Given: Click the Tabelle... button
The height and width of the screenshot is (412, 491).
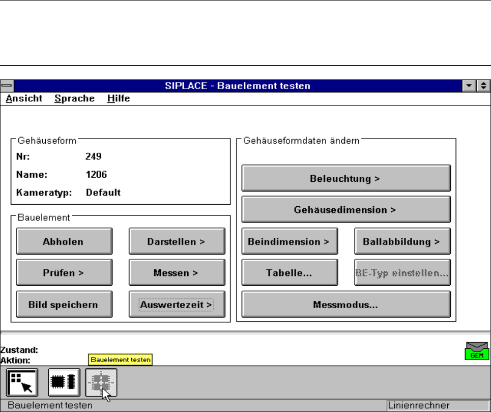Looking at the screenshot, I should [289, 272].
